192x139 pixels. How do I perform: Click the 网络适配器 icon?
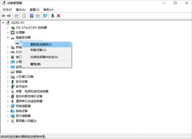pyautogui.click(x=12, y=106)
